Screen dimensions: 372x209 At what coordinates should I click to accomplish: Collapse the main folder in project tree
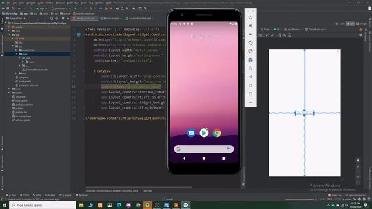point(16,54)
